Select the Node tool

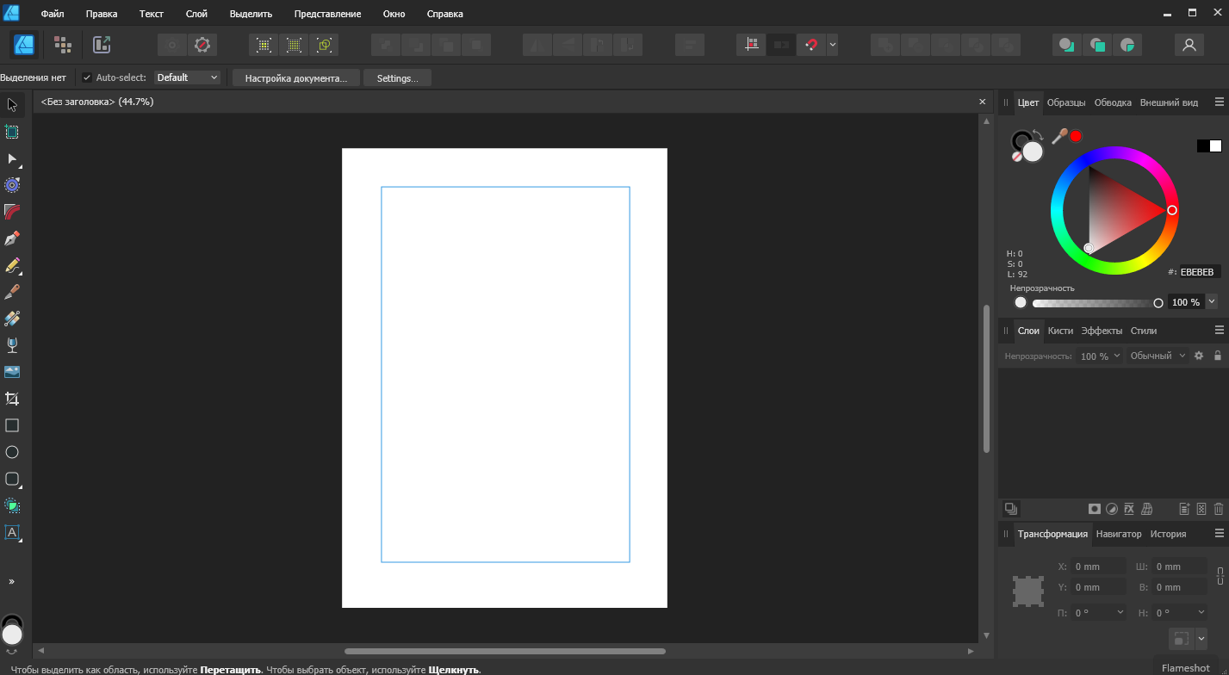point(12,158)
